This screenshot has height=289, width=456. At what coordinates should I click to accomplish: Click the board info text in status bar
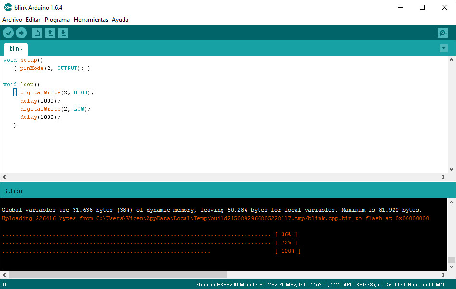(321, 284)
